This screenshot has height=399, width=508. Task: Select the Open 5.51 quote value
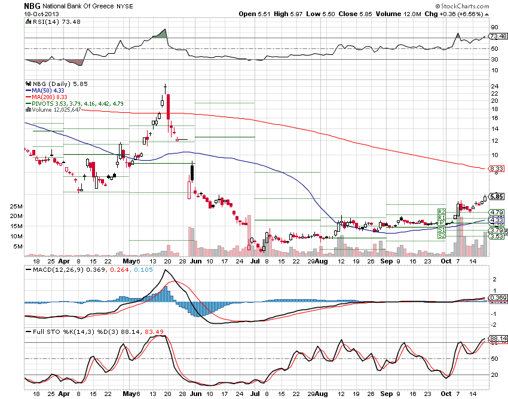255,14
